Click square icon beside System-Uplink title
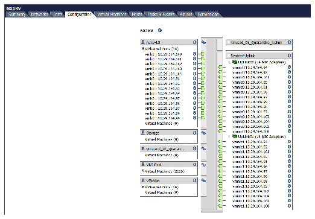 [x=229, y=56]
